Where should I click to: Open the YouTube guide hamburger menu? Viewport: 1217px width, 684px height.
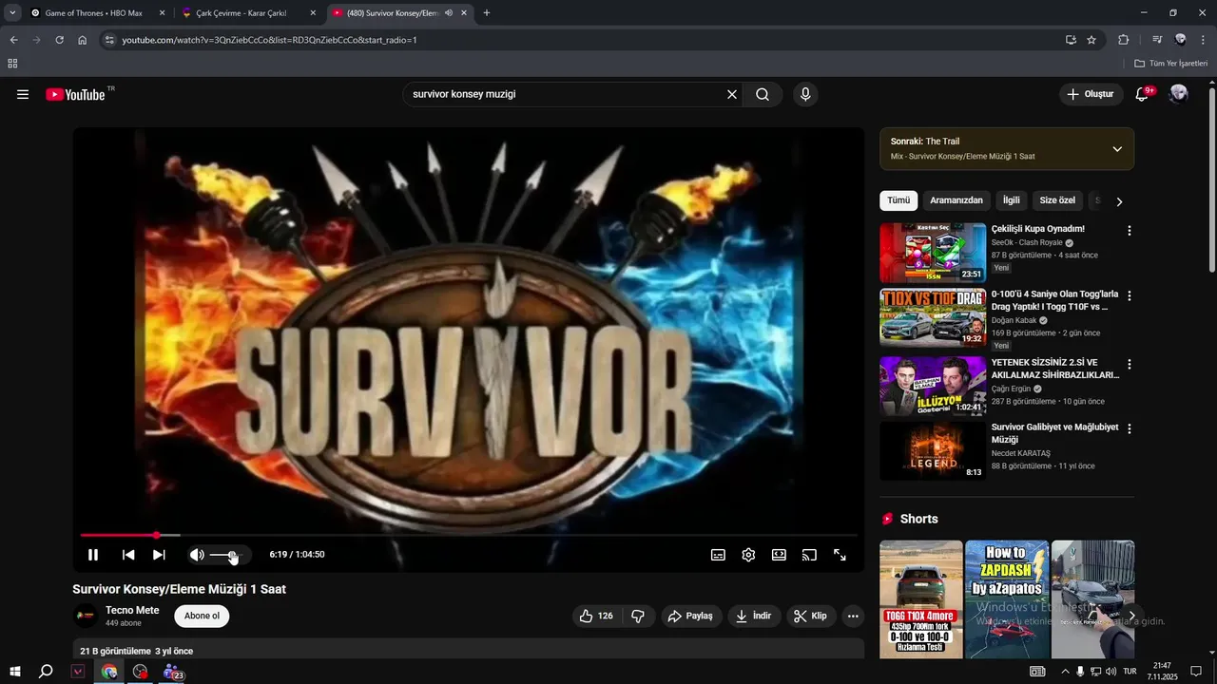23,94
